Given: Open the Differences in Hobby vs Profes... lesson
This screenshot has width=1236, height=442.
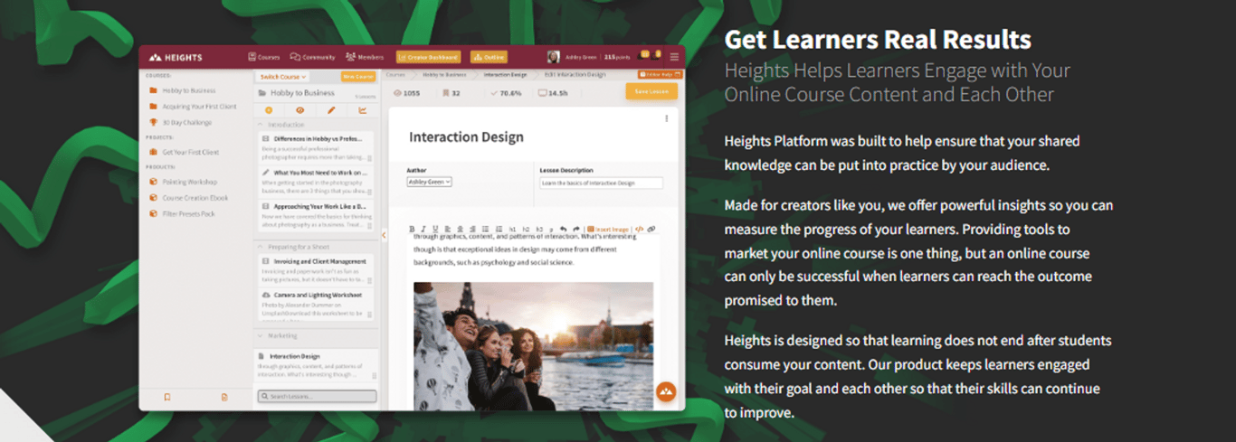Looking at the screenshot, I should click(x=316, y=148).
